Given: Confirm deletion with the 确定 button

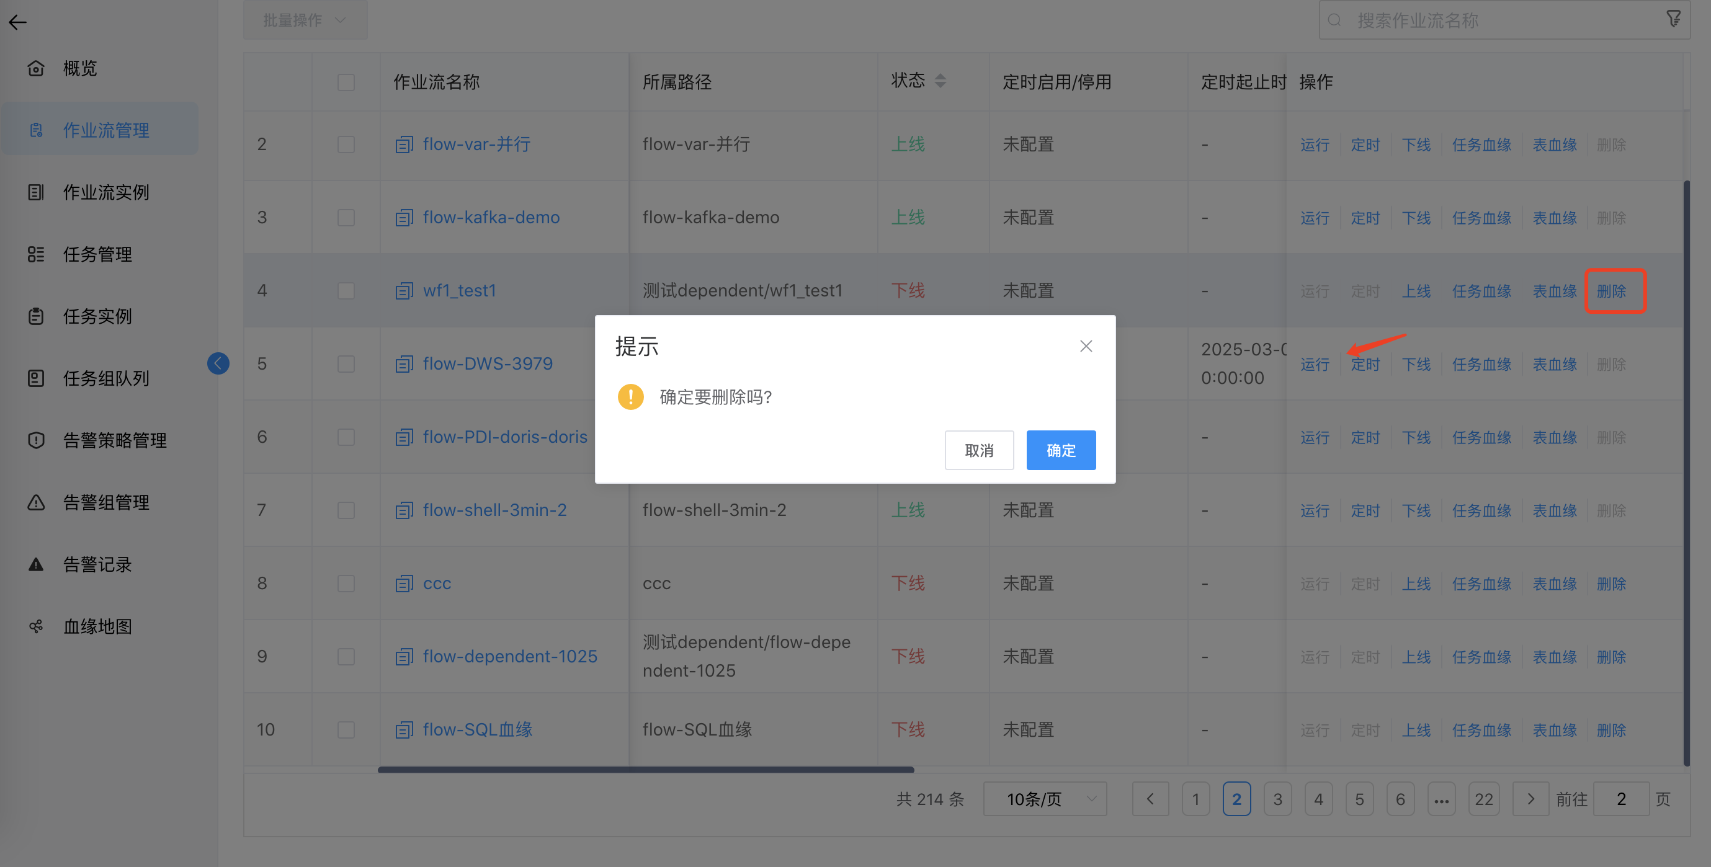Looking at the screenshot, I should point(1060,450).
